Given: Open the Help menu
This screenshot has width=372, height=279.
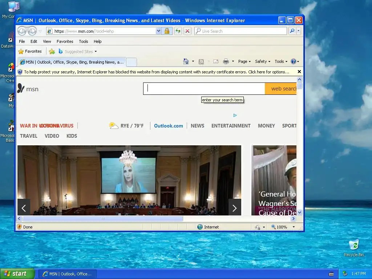Looking at the screenshot, I should pos(97,41).
